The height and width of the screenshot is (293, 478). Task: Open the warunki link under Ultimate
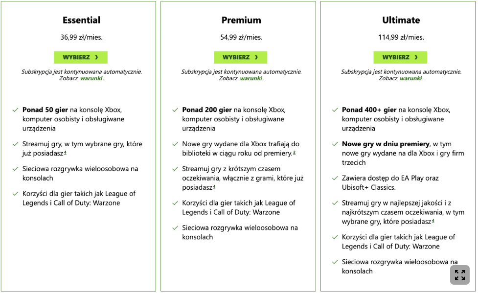411,78
